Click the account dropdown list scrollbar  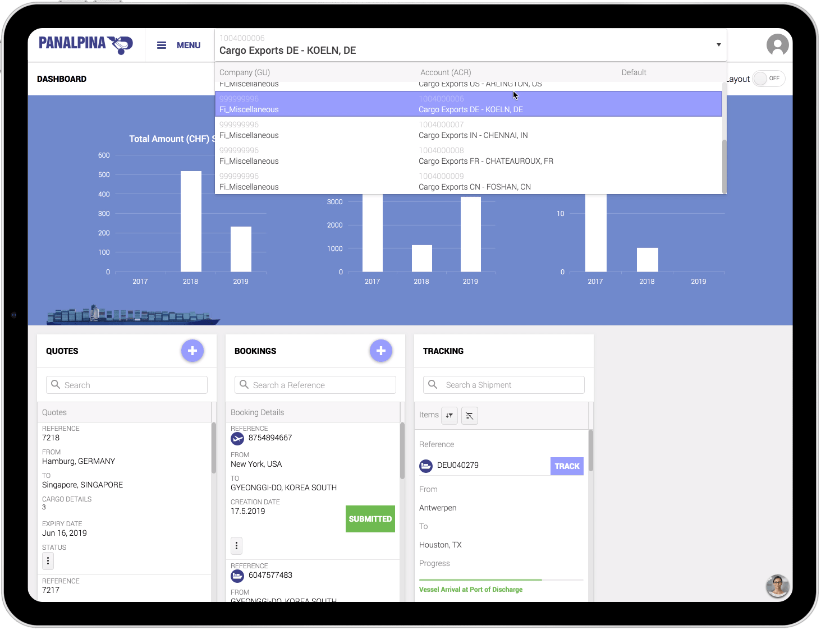click(x=724, y=166)
